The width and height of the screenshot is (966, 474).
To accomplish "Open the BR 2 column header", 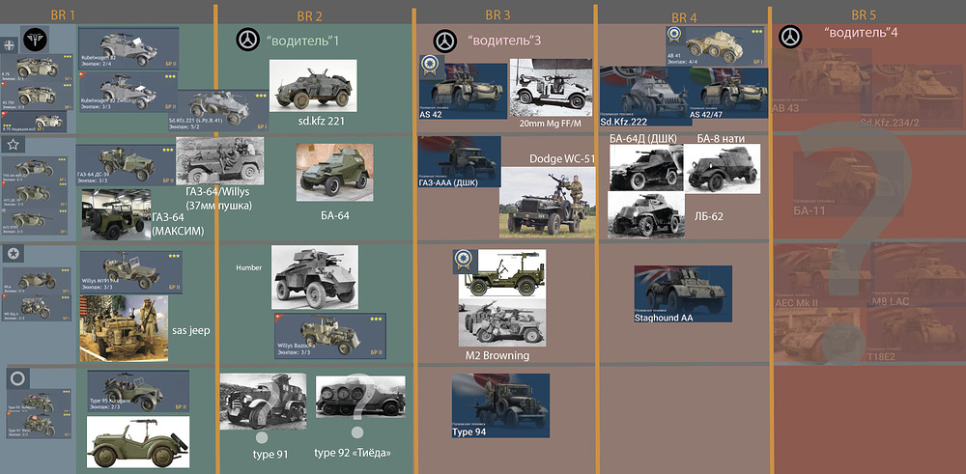I will pyautogui.click(x=310, y=16).
